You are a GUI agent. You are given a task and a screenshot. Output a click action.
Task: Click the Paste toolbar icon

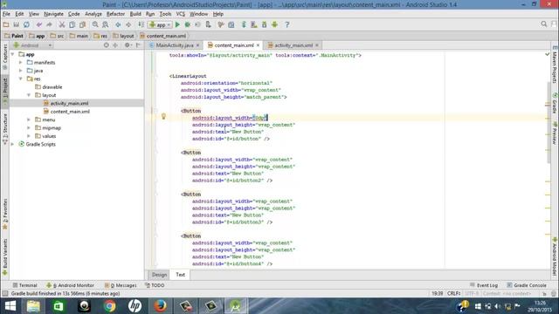click(x=82, y=24)
